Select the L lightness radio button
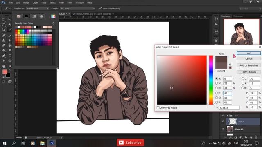Viewport: 262px width, 147px height. 243,78
